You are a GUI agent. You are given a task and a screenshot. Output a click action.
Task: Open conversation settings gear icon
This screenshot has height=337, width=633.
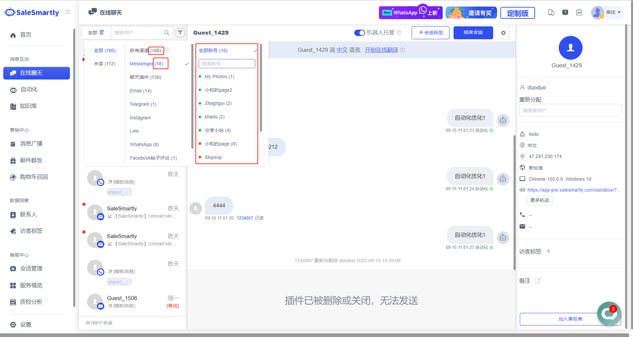(x=503, y=33)
